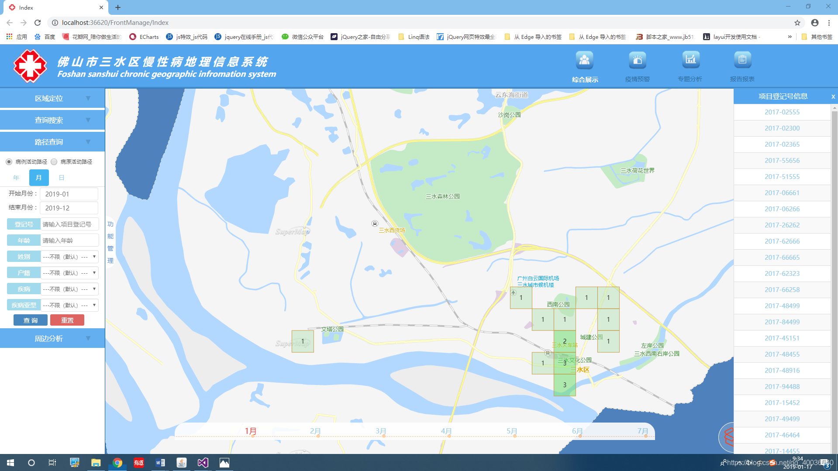Viewport: 838px width, 471px height.
Task: Go back with browser back arrow
Action: pos(10,23)
